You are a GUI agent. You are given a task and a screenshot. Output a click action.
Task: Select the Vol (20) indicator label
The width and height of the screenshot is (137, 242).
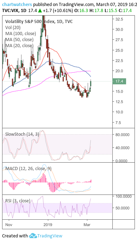coord(13,28)
